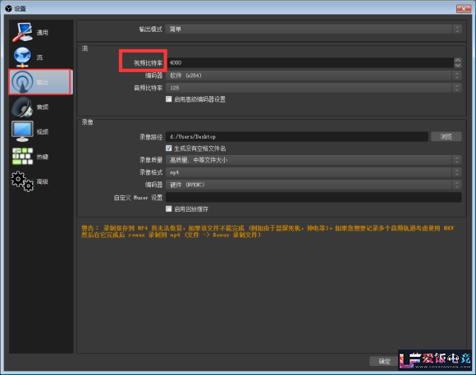Increase video bitrate with up arrow
Screen dimensions: 476x375
coord(458,60)
